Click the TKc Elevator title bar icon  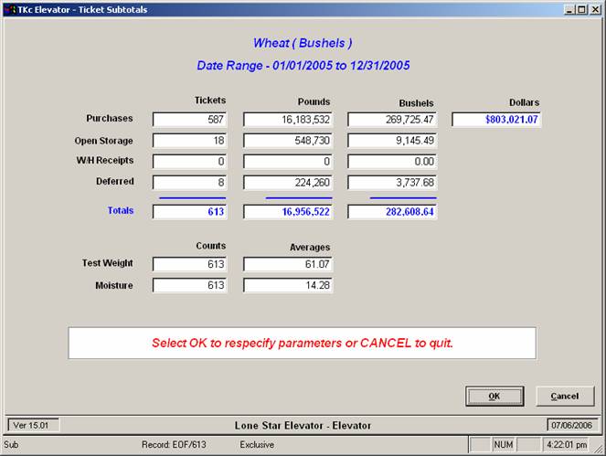click(x=9, y=9)
